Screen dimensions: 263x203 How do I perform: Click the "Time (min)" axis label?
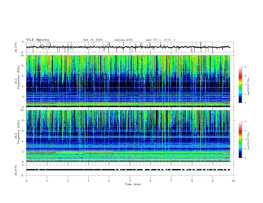[x=133, y=184]
